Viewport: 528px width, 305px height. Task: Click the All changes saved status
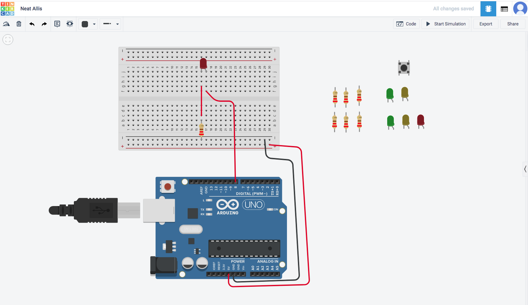(x=453, y=8)
